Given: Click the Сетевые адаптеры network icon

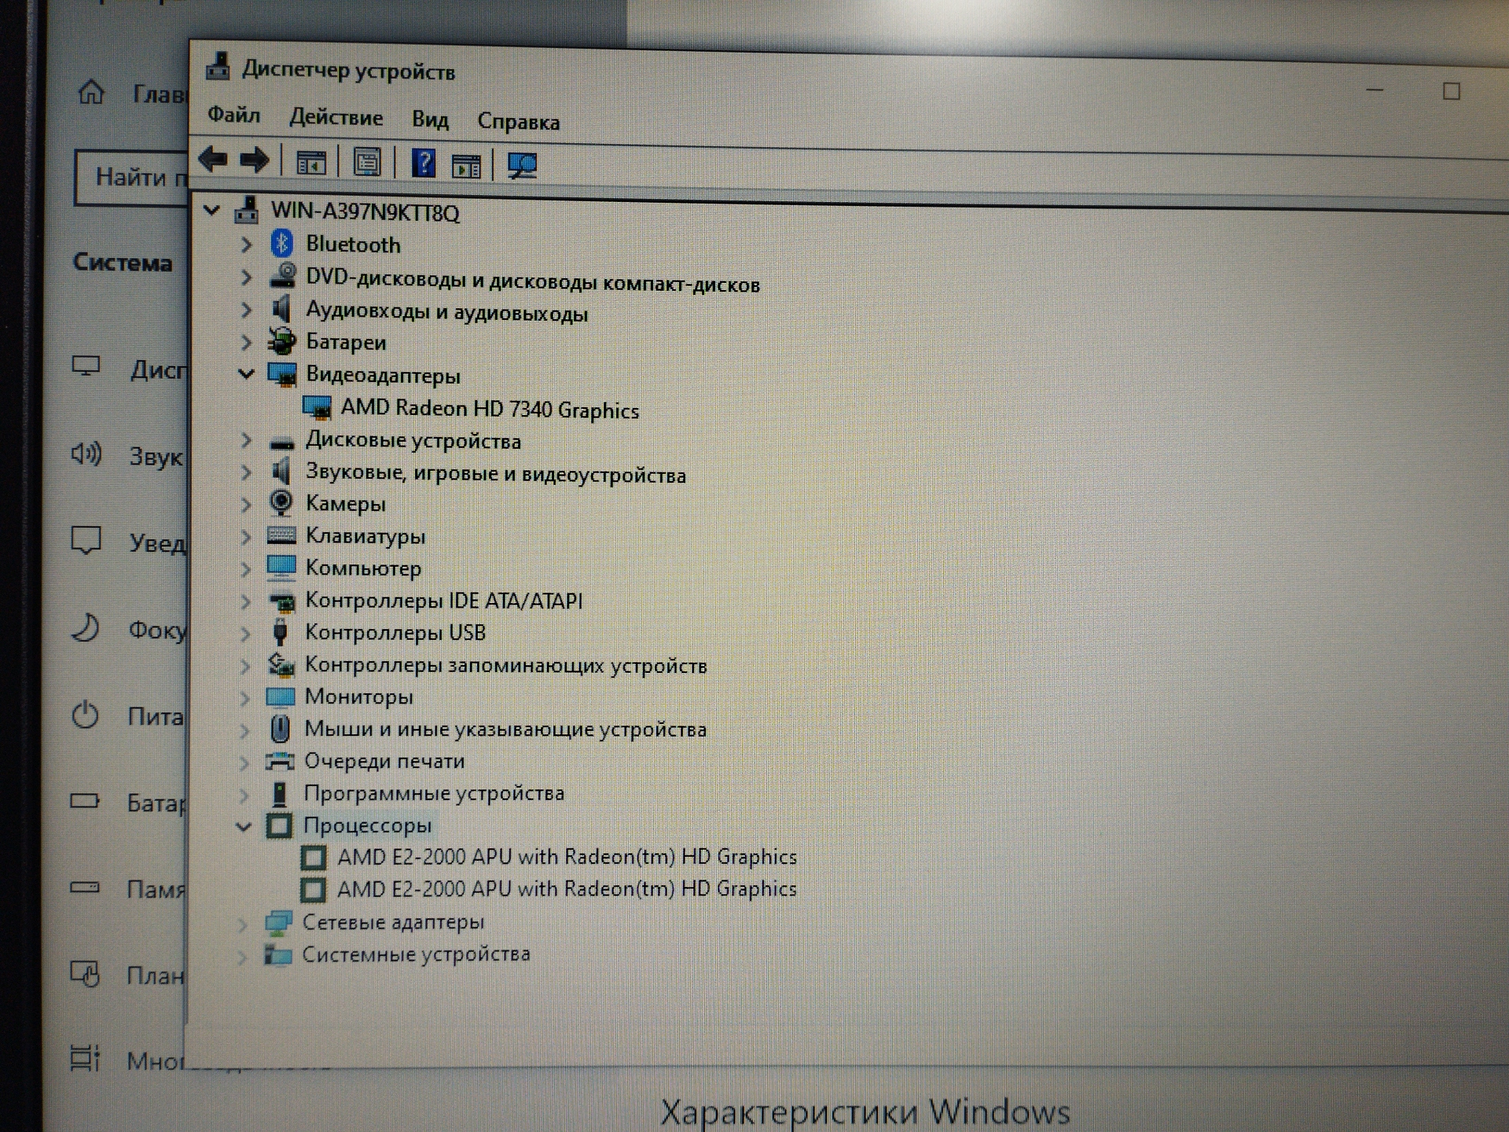Looking at the screenshot, I should 277,923.
